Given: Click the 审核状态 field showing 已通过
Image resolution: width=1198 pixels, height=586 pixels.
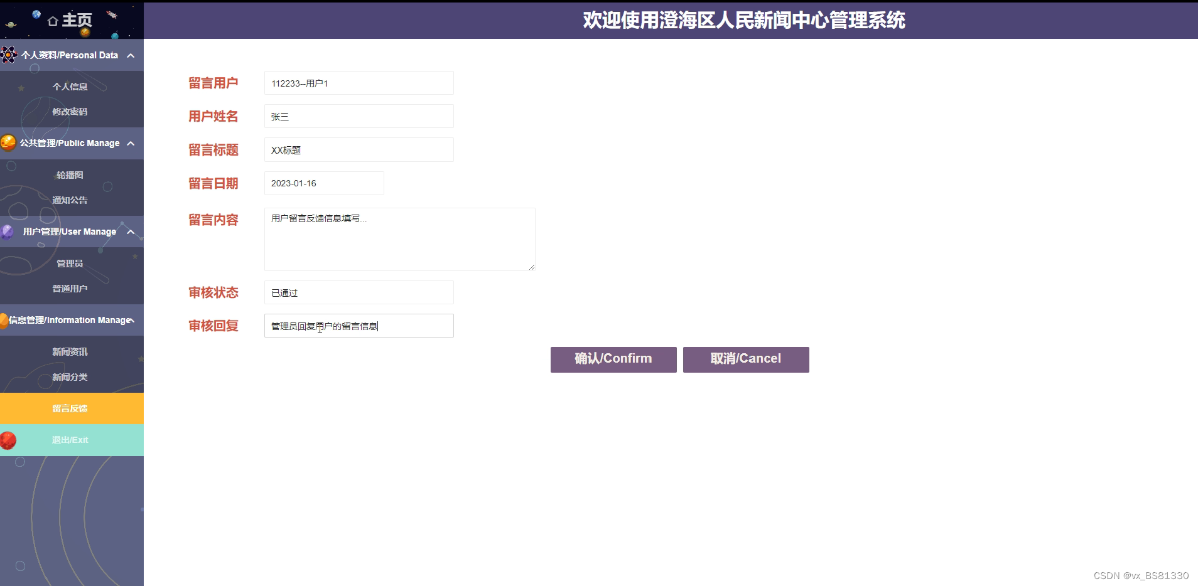Looking at the screenshot, I should pyautogui.click(x=359, y=292).
